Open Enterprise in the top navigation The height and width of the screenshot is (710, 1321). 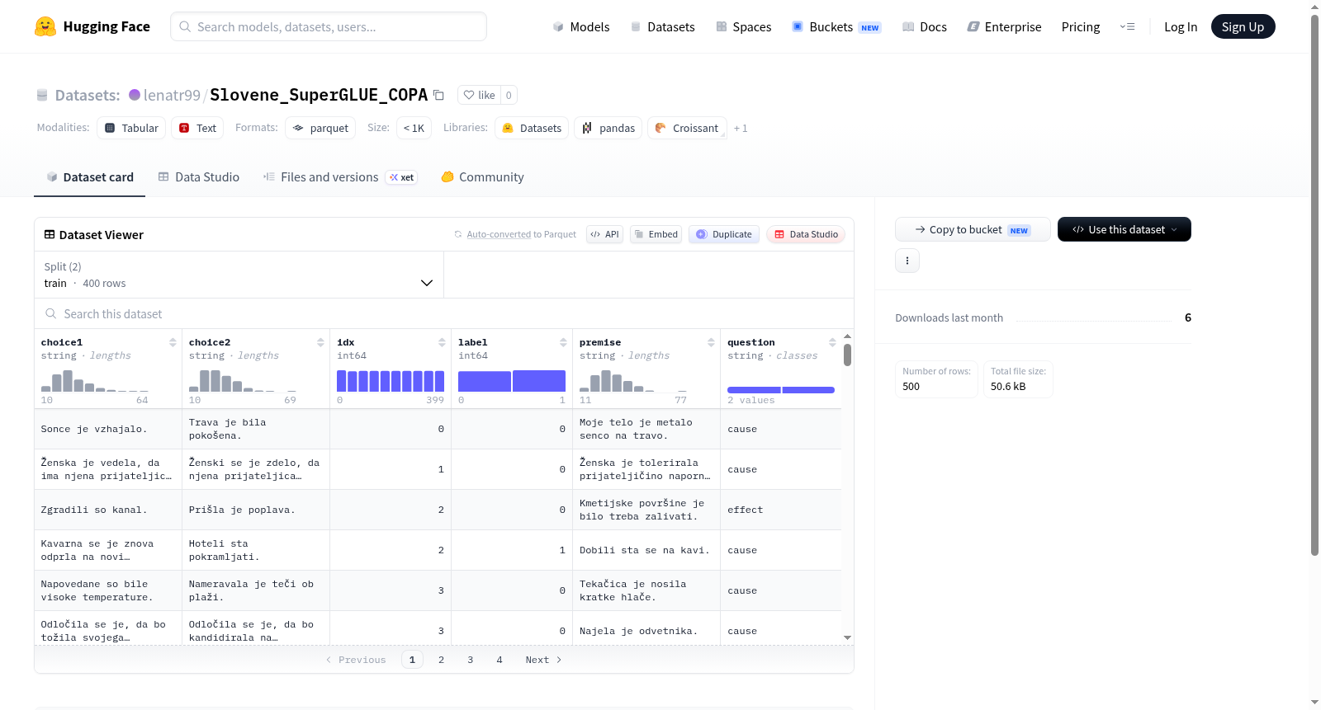1004,27
